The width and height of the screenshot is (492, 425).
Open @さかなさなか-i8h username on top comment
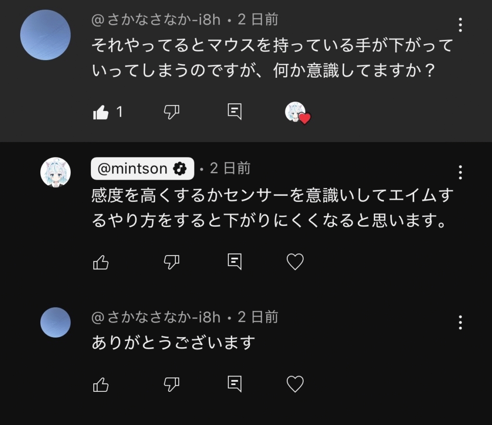156,20
